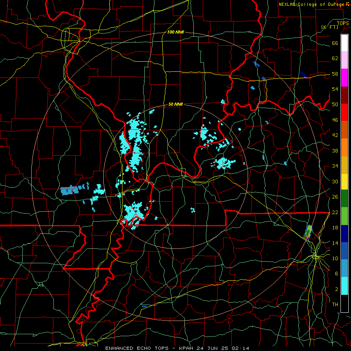Click the "22" legend value
Screen dimensions: 351x351
coord(335,212)
